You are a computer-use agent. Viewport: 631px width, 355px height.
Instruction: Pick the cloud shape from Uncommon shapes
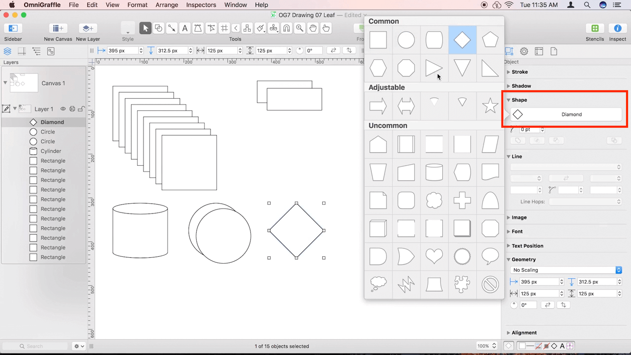pyautogui.click(x=434, y=200)
